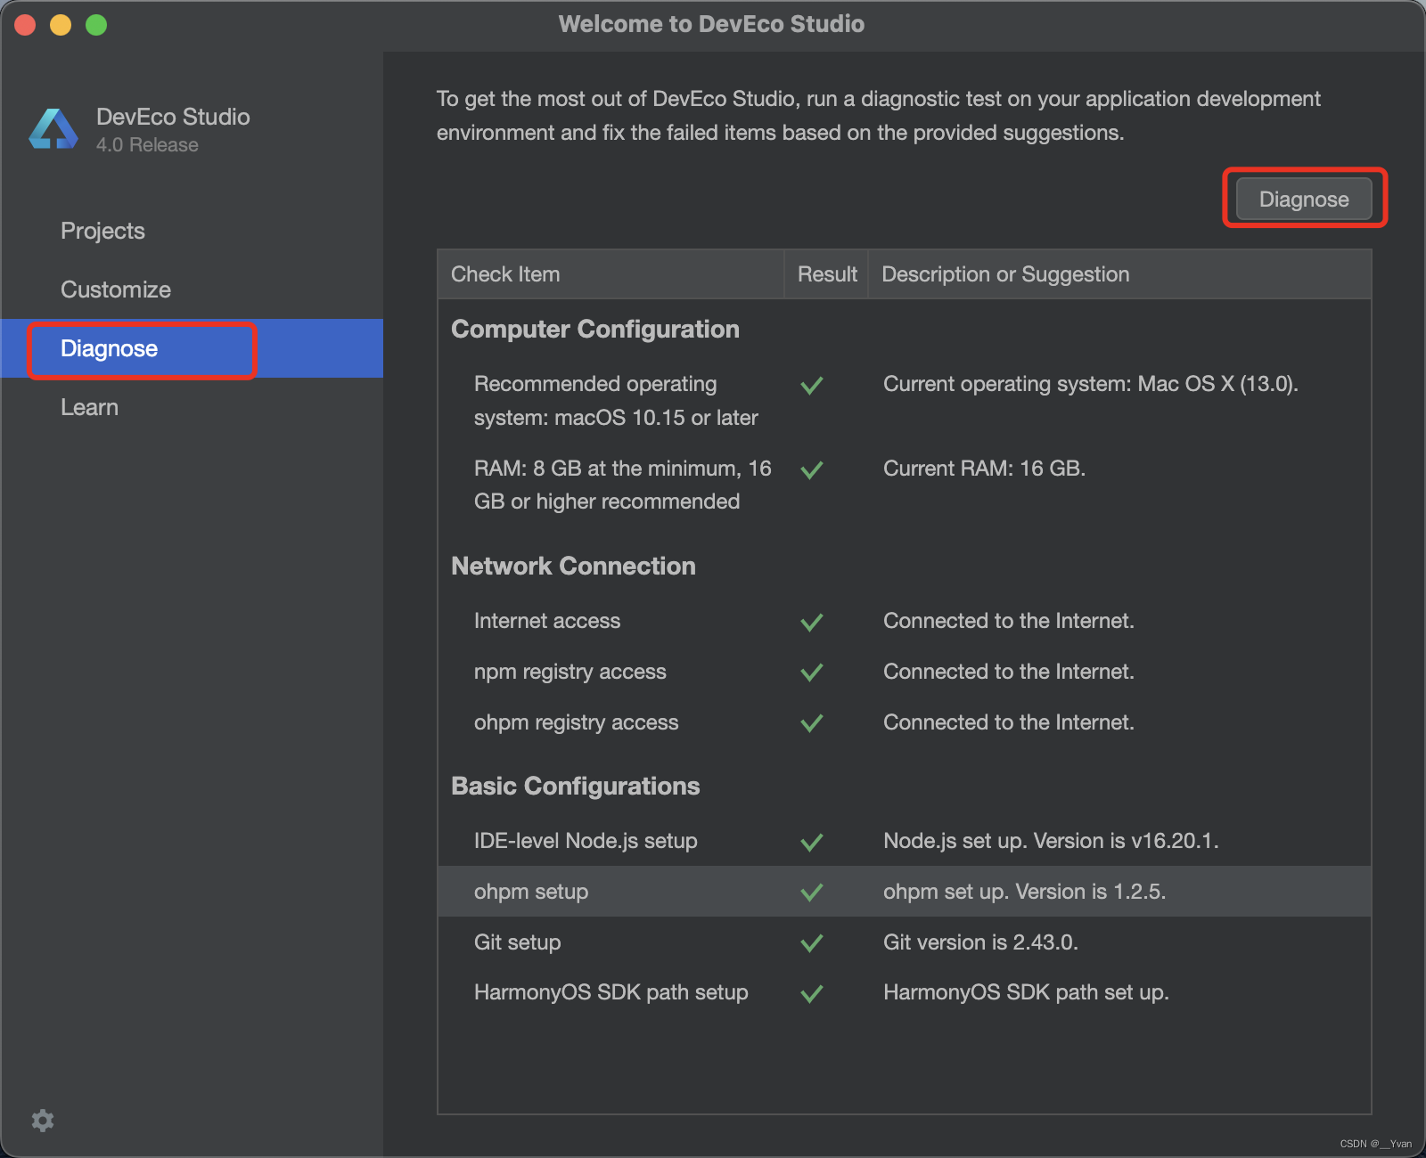This screenshot has width=1426, height=1158.
Task: Select the 'ohpm registry access' check item
Action: 576,722
